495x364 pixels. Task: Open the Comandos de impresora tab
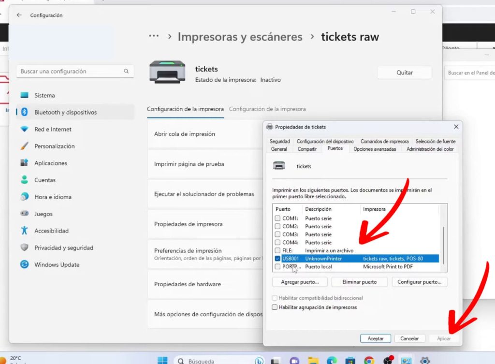click(x=384, y=142)
